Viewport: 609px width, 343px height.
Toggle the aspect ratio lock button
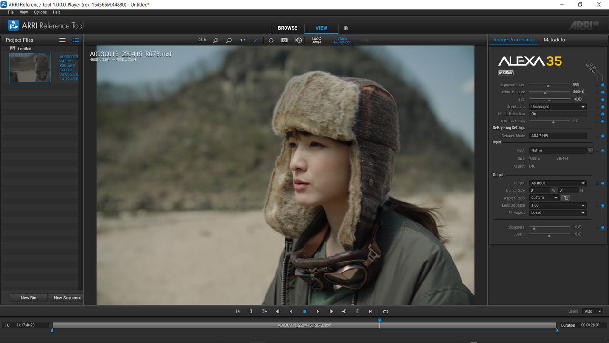pyautogui.click(x=566, y=198)
